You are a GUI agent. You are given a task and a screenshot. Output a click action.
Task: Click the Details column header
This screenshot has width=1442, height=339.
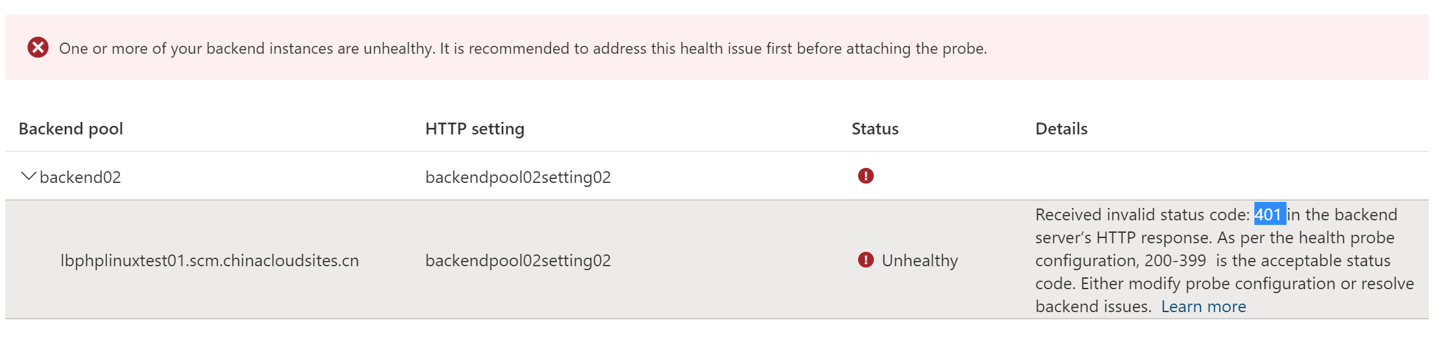(x=1061, y=129)
